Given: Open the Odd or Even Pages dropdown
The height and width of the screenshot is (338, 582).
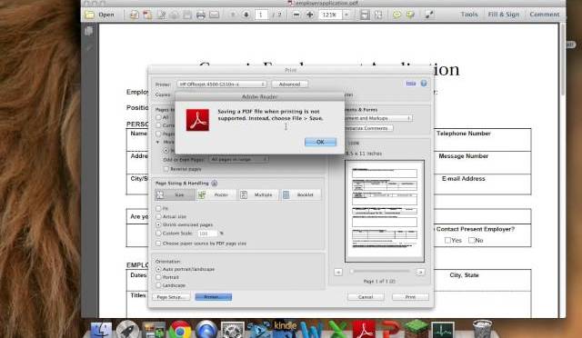Looking at the screenshot, I should 238,159.
